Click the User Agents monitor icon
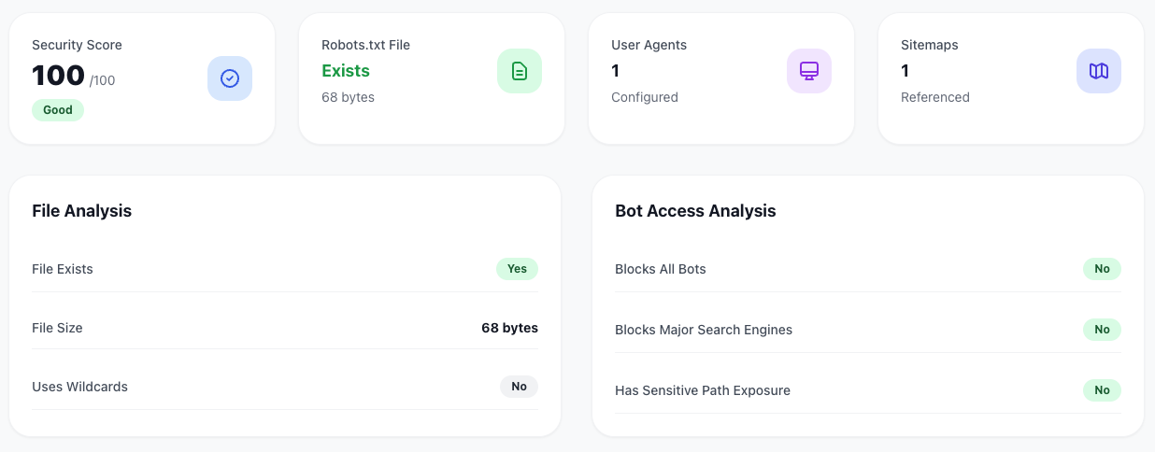Screen dimensions: 1155x452 [x=809, y=71]
